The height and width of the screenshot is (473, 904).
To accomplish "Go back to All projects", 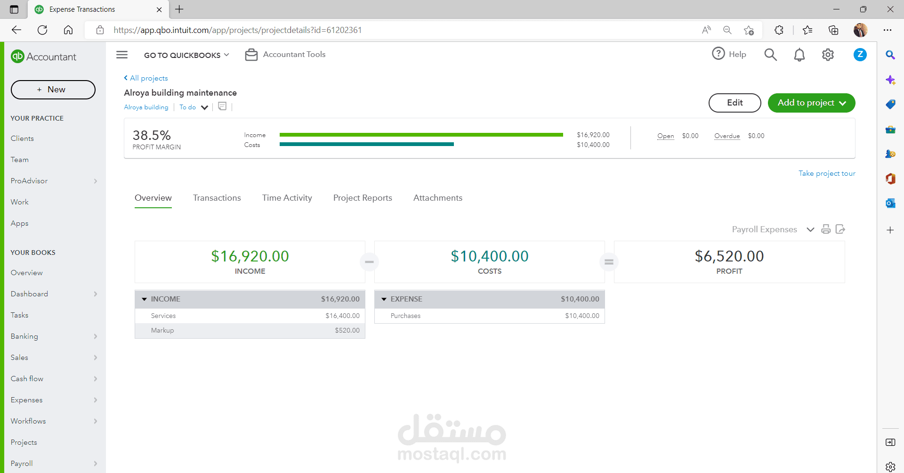I will pyautogui.click(x=146, y=78).
